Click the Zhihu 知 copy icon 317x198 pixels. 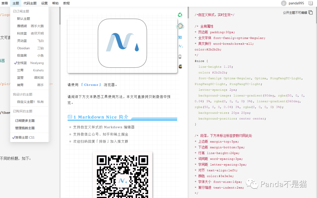coord(180,37)
